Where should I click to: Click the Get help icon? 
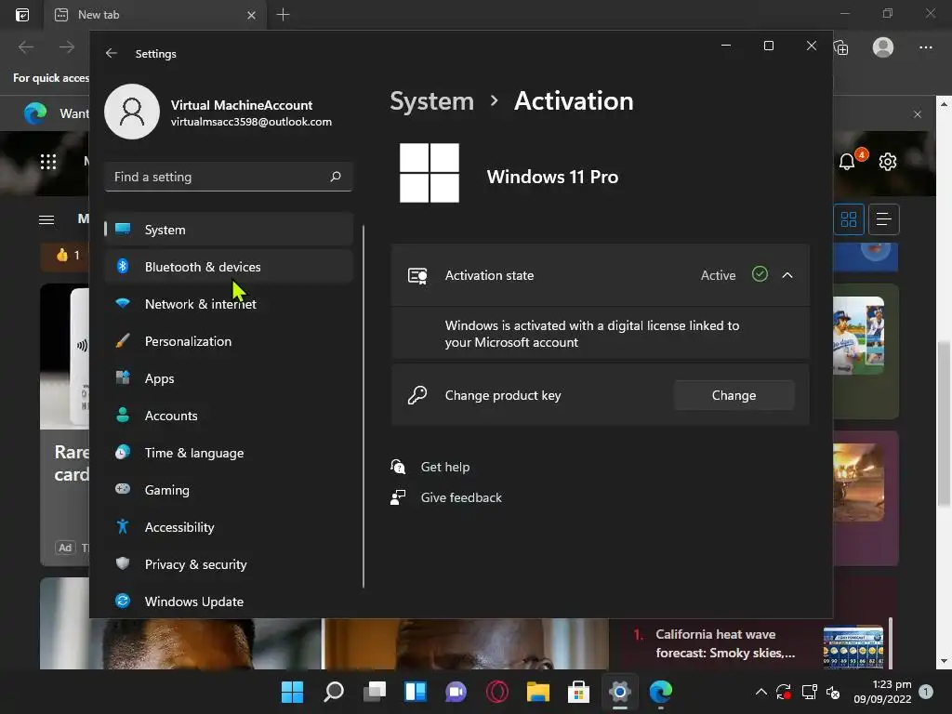[x=398, y=467]
